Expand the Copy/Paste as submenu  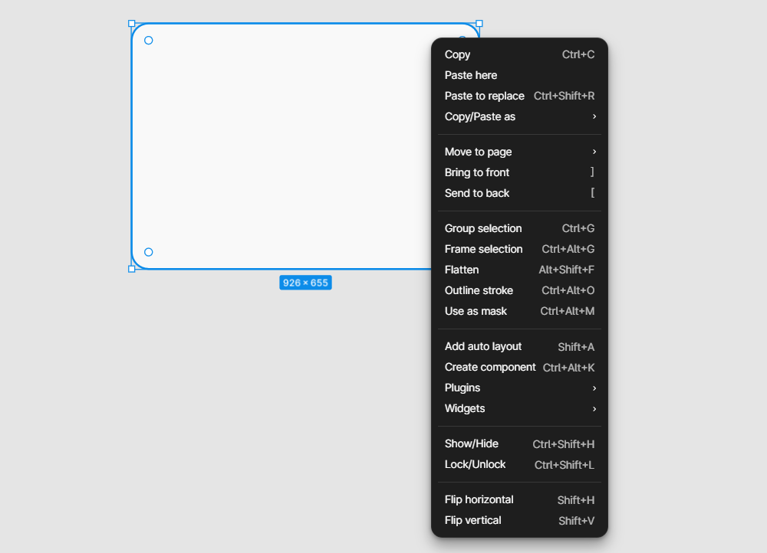[519, 116]
